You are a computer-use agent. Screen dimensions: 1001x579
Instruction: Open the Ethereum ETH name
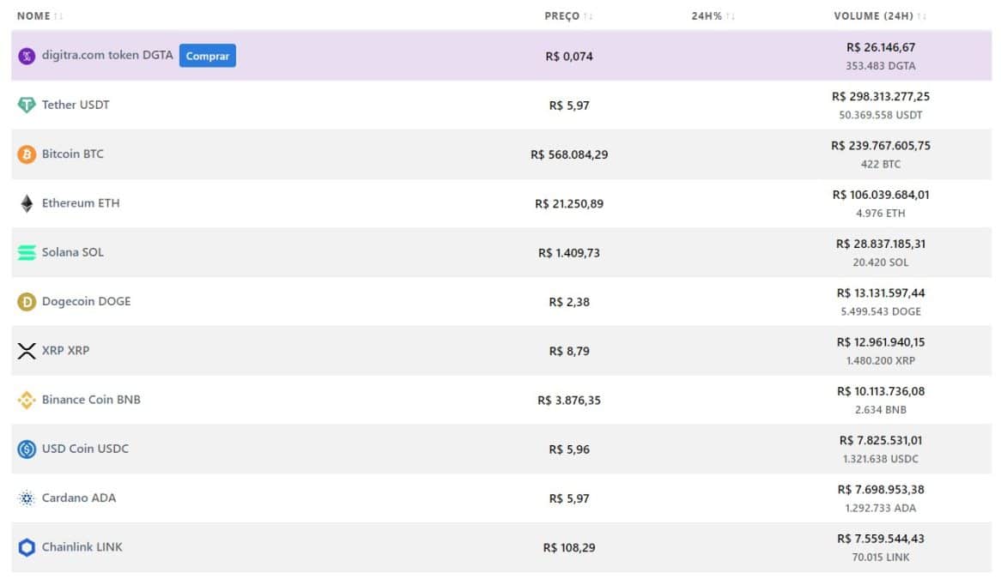81,202
